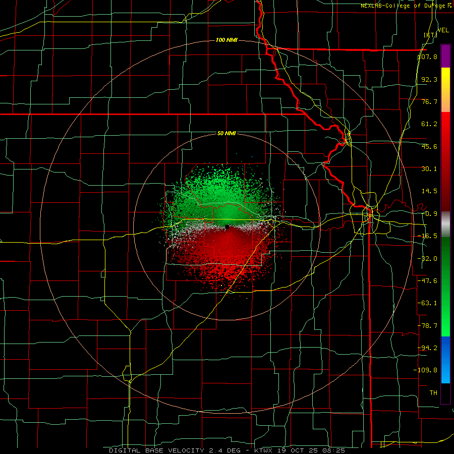The height and width of the screenshot is (454, 454).
Task: Pick the blue segment of the color bar
Action: 445,360
